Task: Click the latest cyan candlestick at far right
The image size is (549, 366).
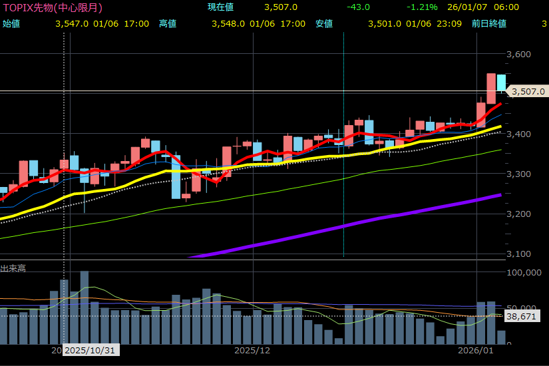Action: click(x=501, y=82)
